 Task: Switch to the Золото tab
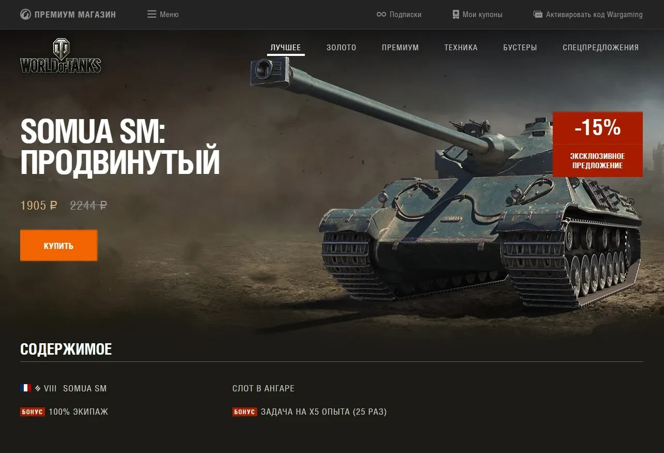[342, 48]
